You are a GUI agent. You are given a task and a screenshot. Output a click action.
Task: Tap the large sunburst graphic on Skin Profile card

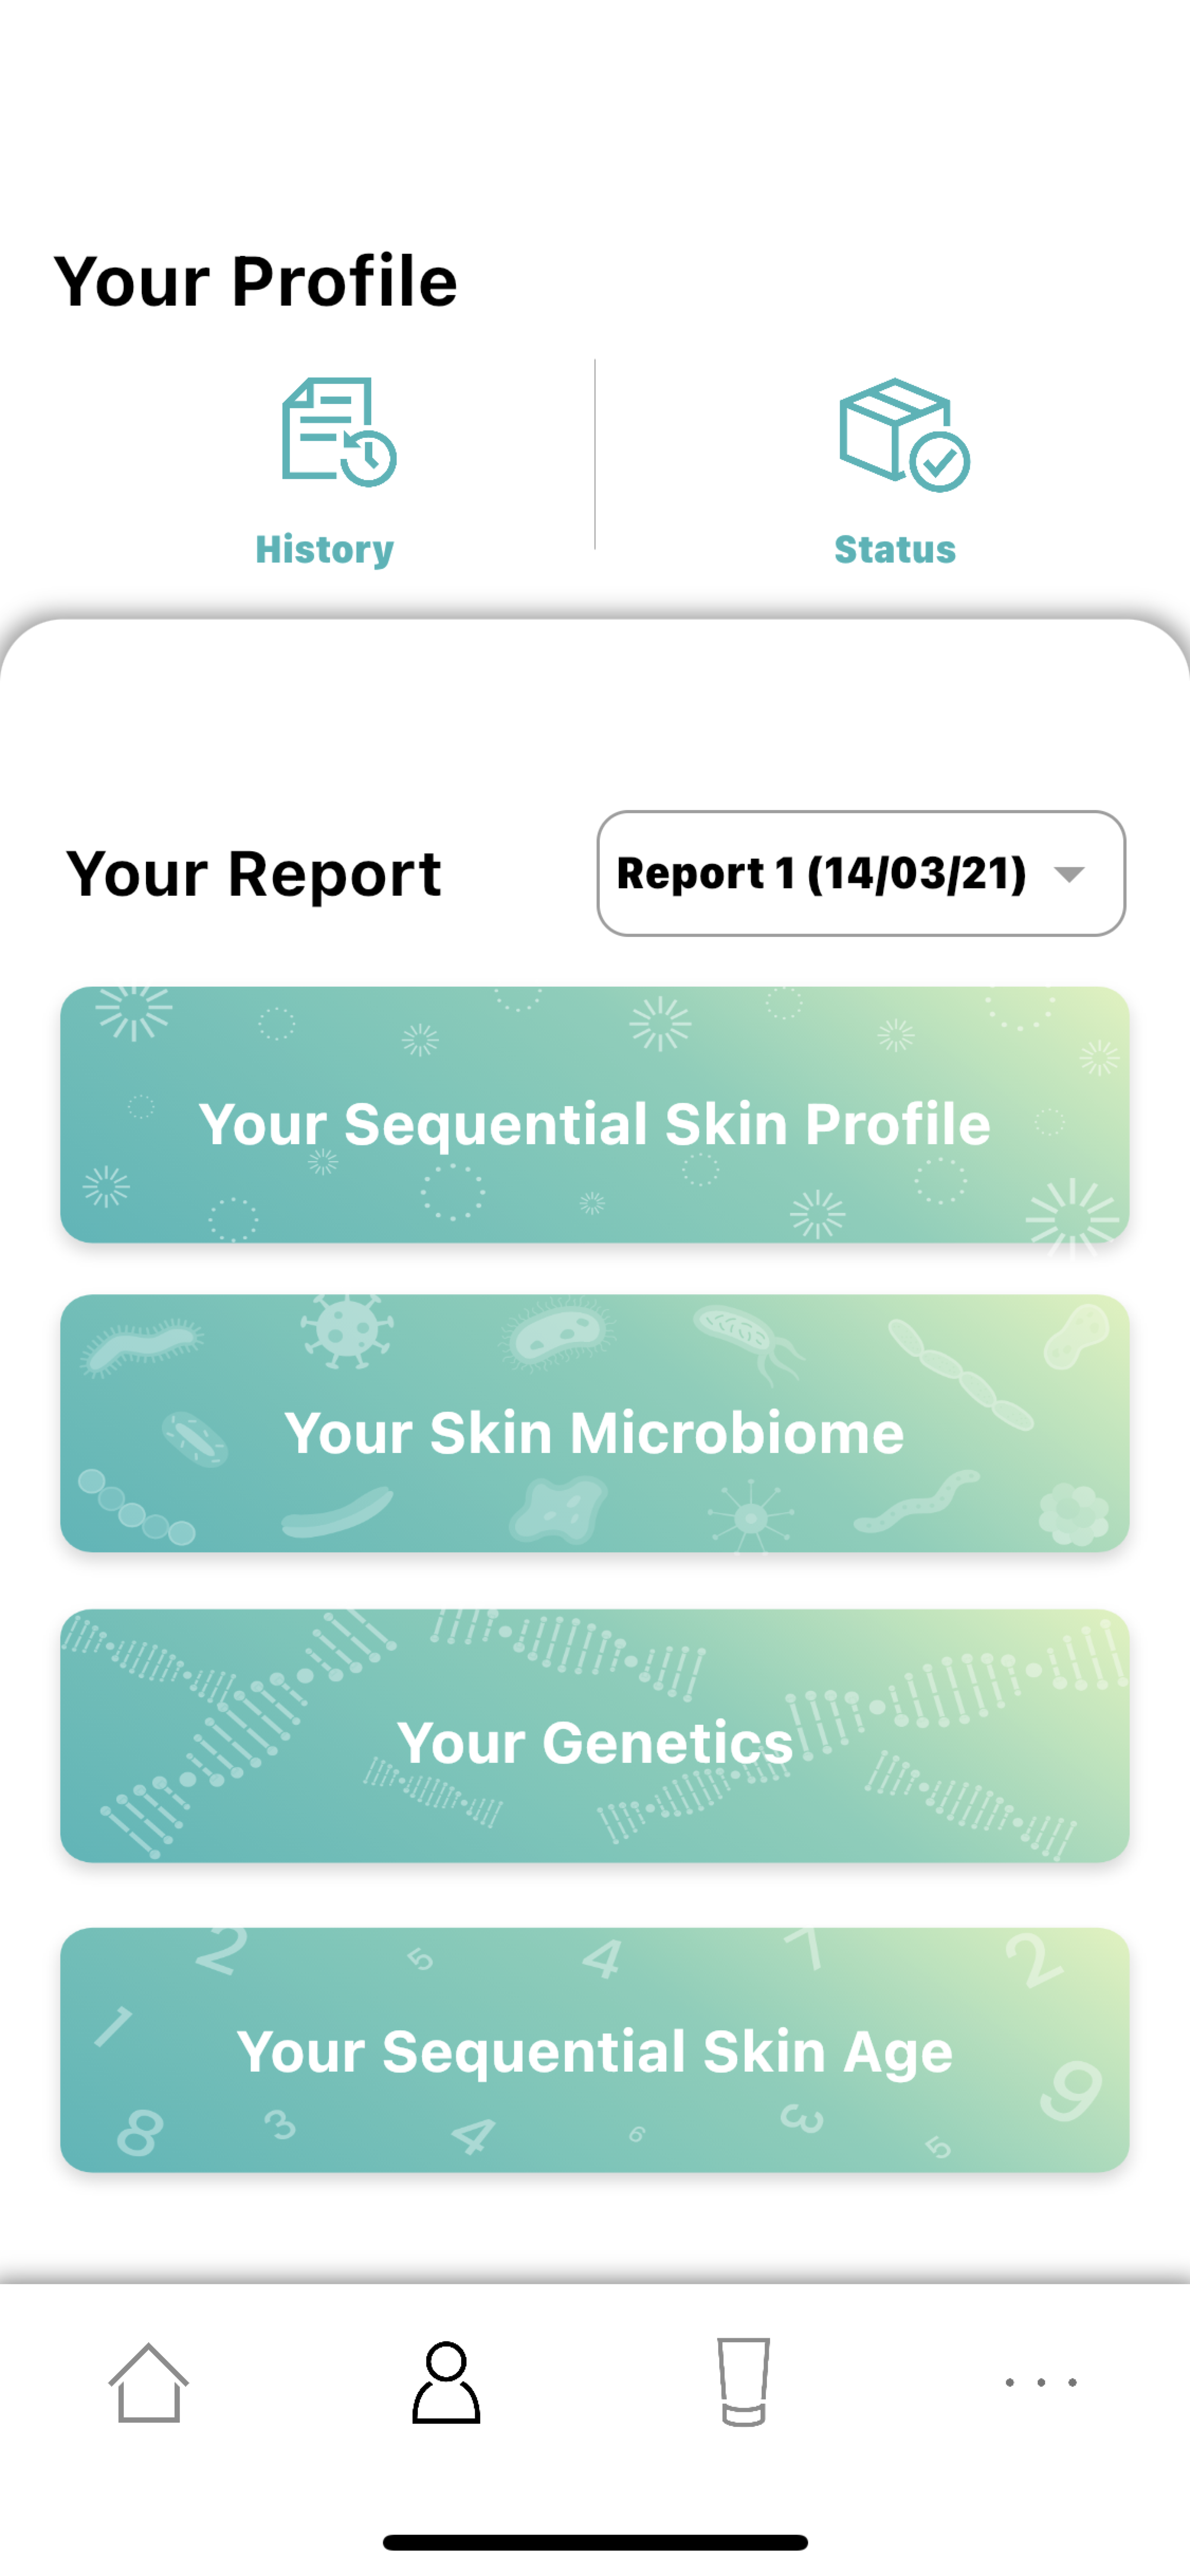coord(1073,1216)
